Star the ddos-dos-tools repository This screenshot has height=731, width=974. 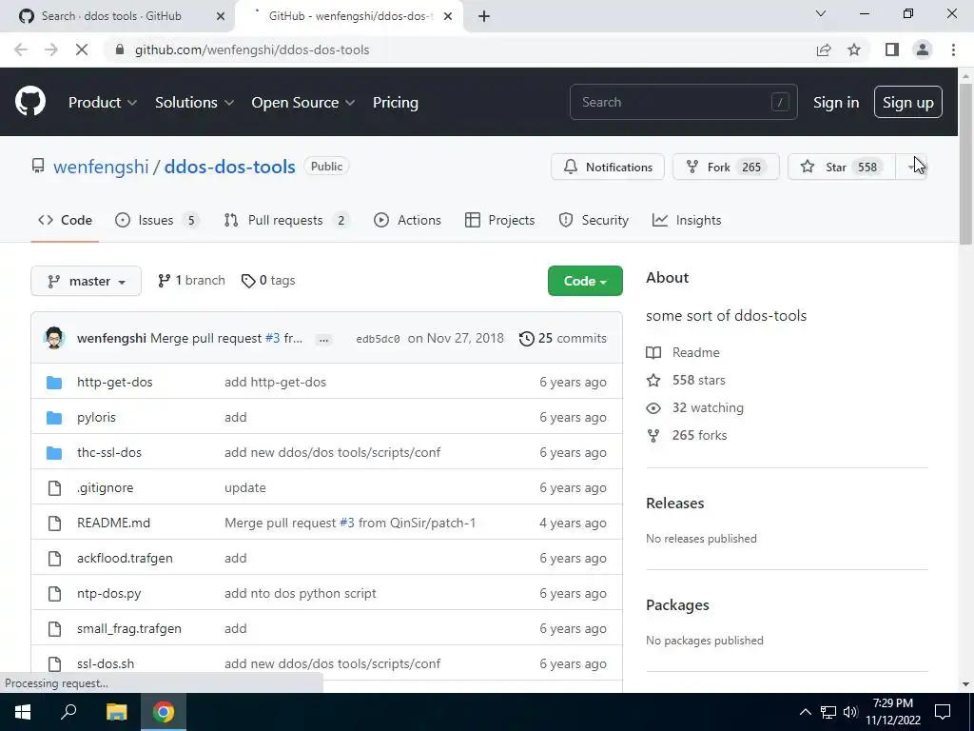842,167
